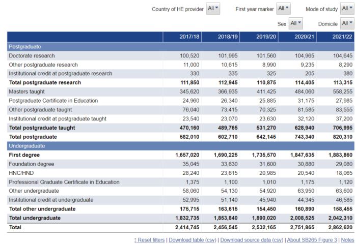Select the Other postgraduate taught row label
Viewport: 356px width, 245px height.
tap(40, 110)
